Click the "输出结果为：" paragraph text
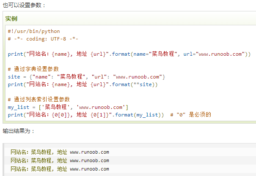The height and width of the screenshot is (176, 256). 19,131
